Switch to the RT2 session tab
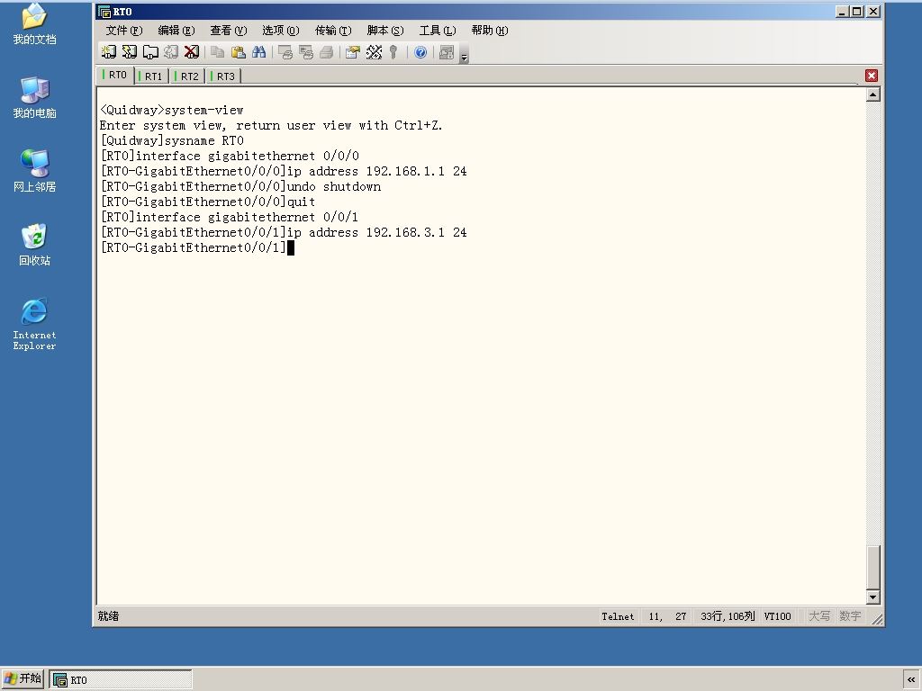The height and width of the screenshot is (691, 922). tap(187, 76)
